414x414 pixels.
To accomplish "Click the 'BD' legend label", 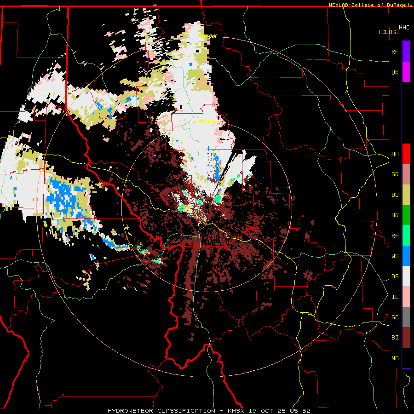I will (x=395, y=195).
